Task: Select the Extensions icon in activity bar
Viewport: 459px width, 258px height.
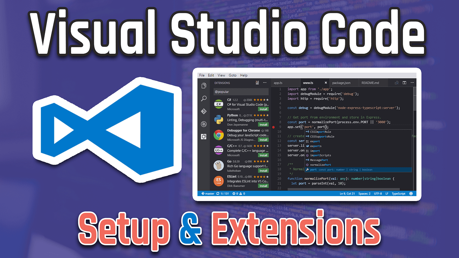Action: pyautogui.click(x=204, y=137)
